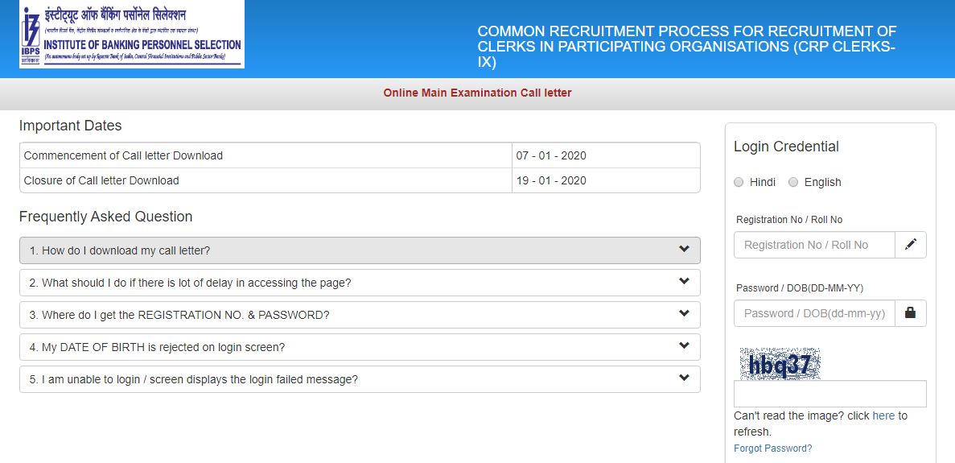The width and height of the screenshot is (955, 463).
Task: Expand the chevron for Registration No. & Password question
Action: click(684, 314)
